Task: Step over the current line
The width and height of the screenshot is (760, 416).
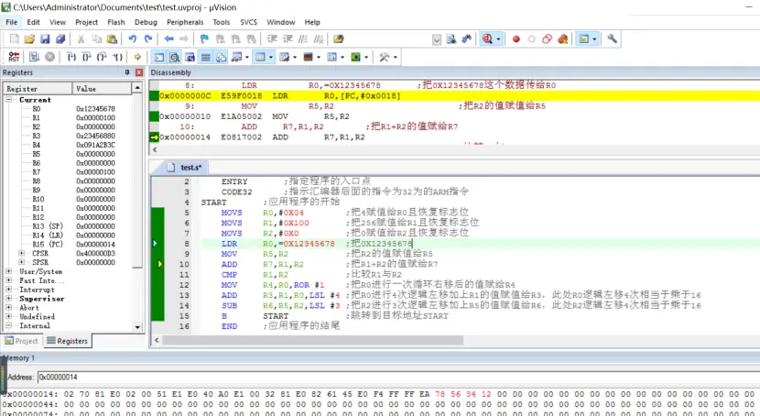Action: click(x=86, y=57)
